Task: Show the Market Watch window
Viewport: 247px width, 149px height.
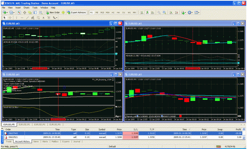Action: pos(19,13)
